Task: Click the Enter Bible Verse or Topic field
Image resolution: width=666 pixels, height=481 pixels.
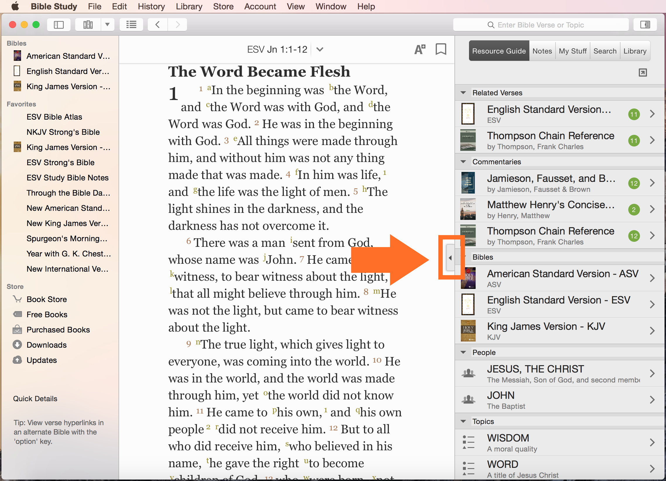Action: tap(540, 25)
